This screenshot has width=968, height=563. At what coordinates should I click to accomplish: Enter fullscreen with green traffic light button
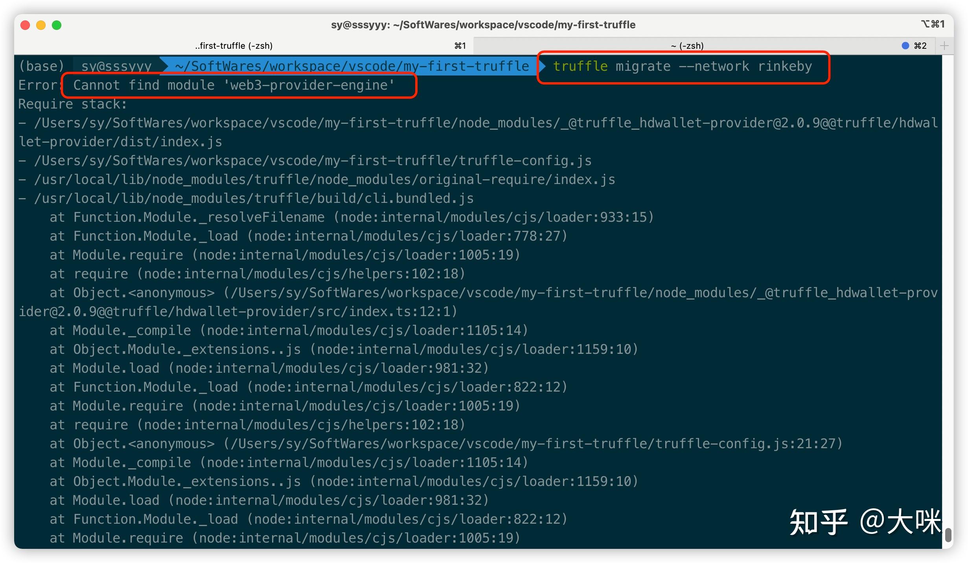(57, 25)
